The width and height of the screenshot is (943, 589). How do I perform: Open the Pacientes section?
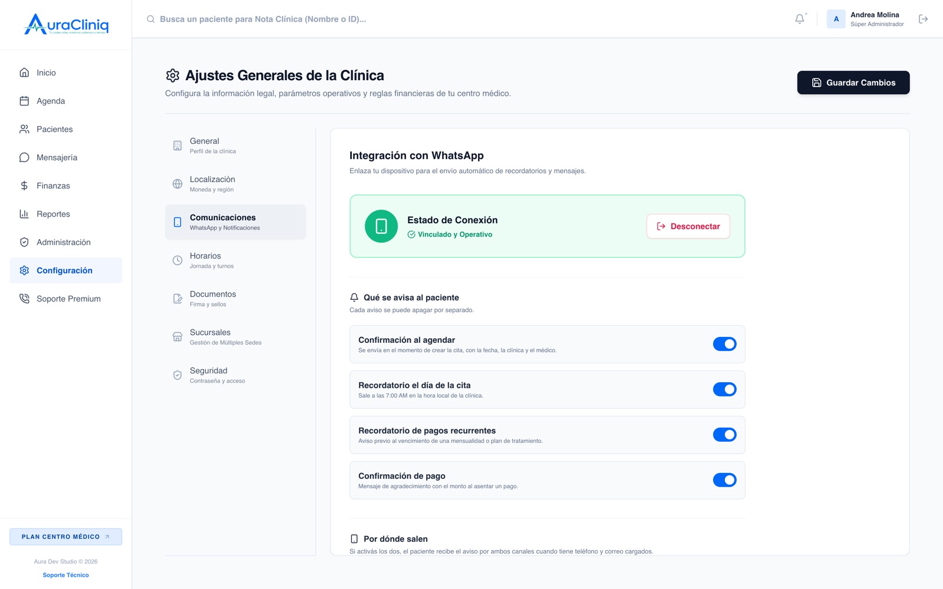[66, 129]
